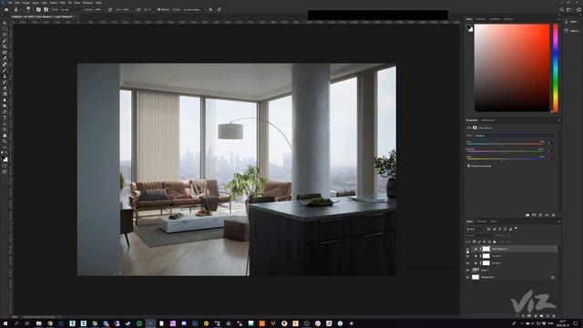
Task: Select the Clone Stamp tool in toolbar
Action: [x=5, y=77]
